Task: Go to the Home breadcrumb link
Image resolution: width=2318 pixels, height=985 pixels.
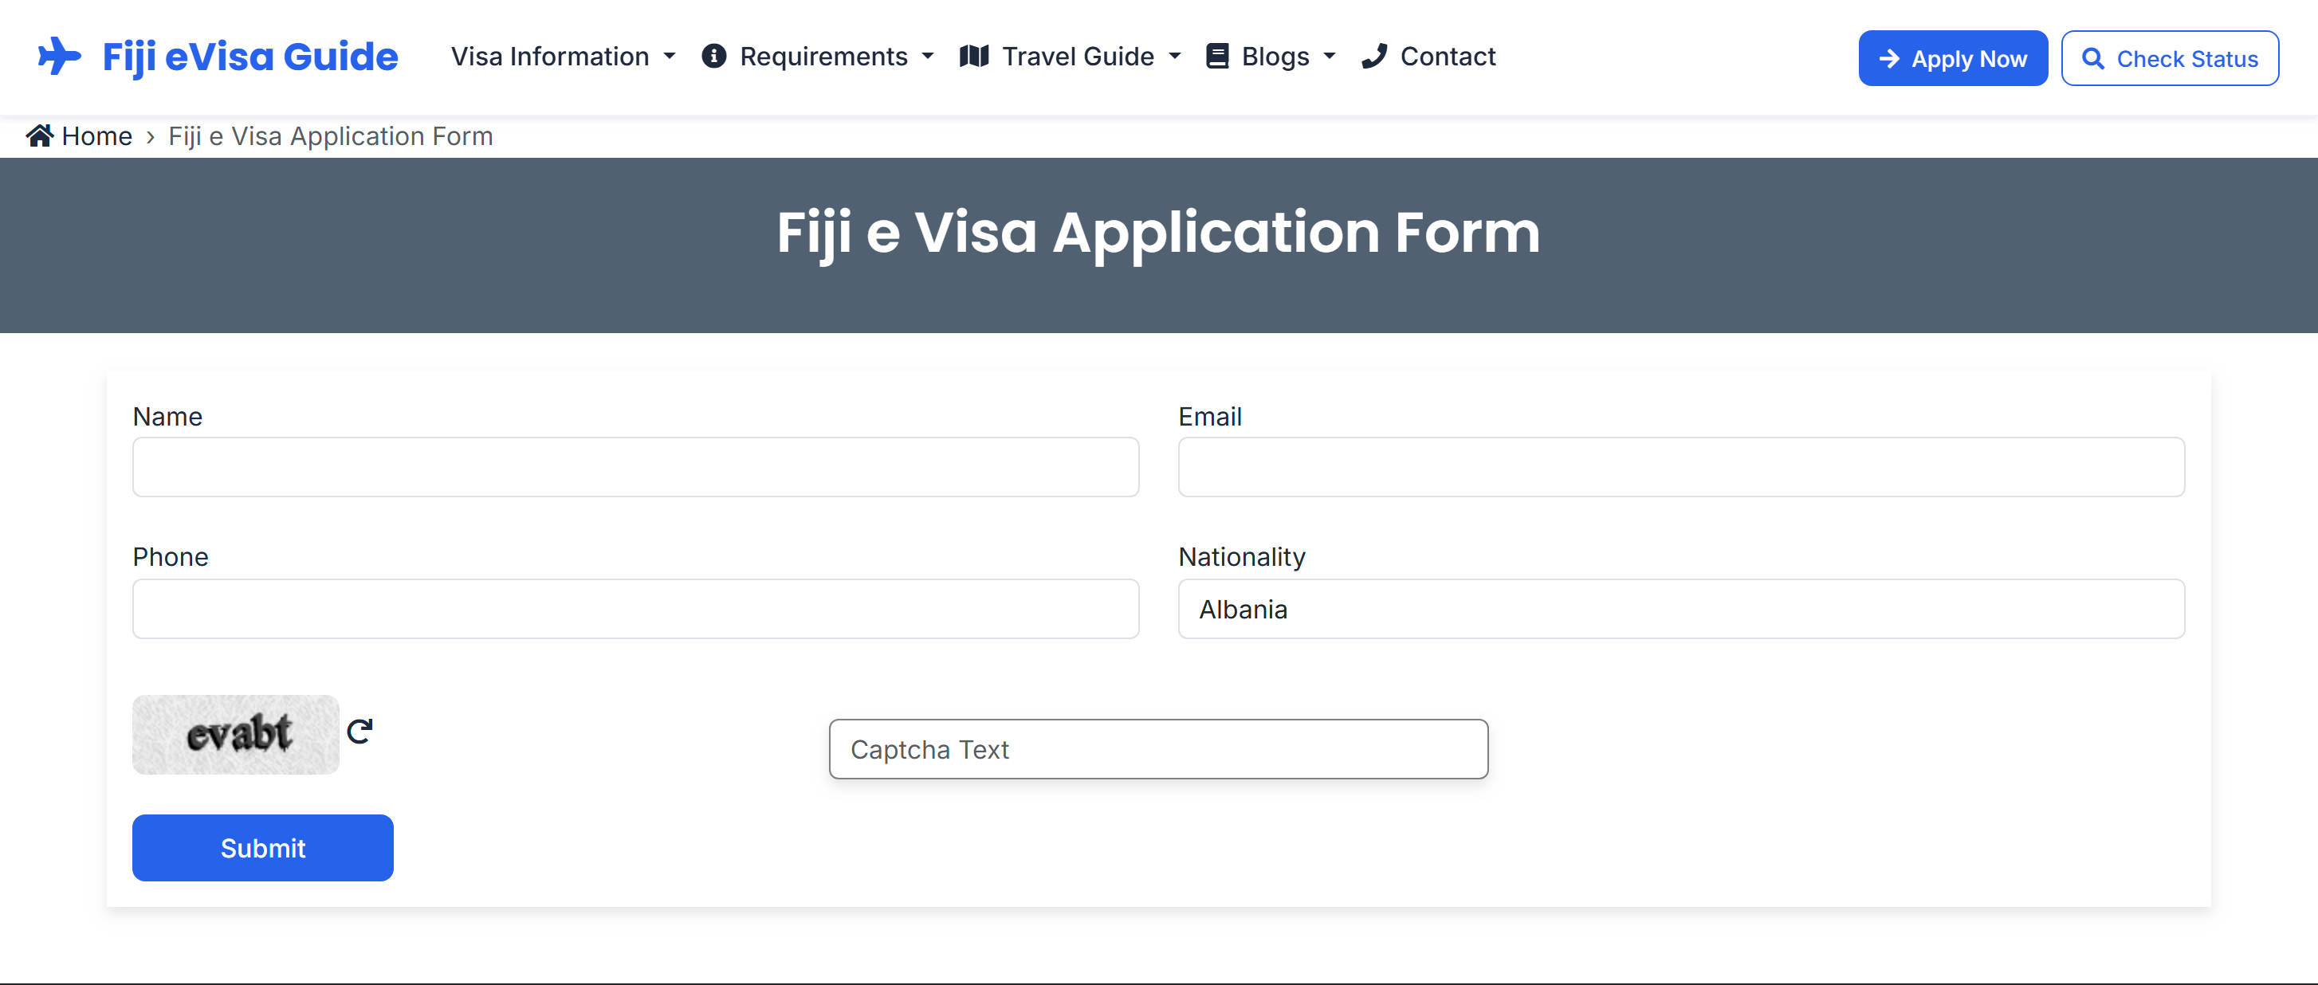Action: (x=96, y=135)
